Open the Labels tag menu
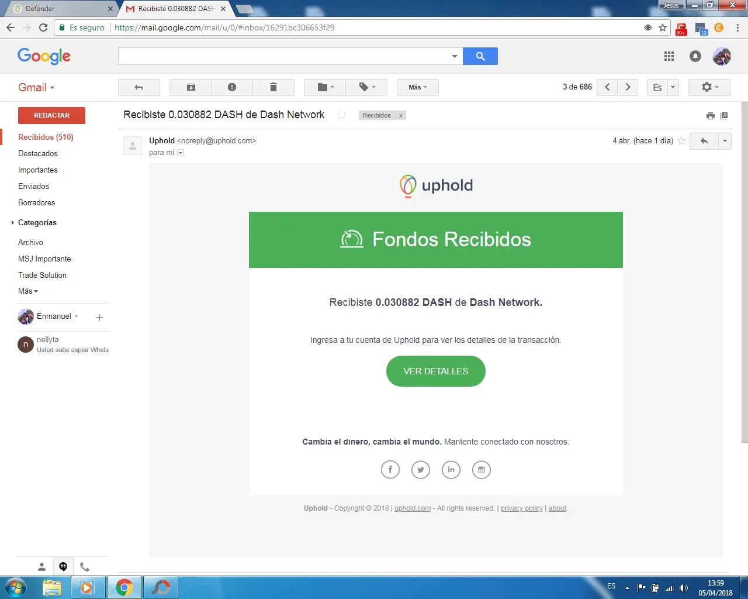 pyautogui.click(x=366, y=87)
